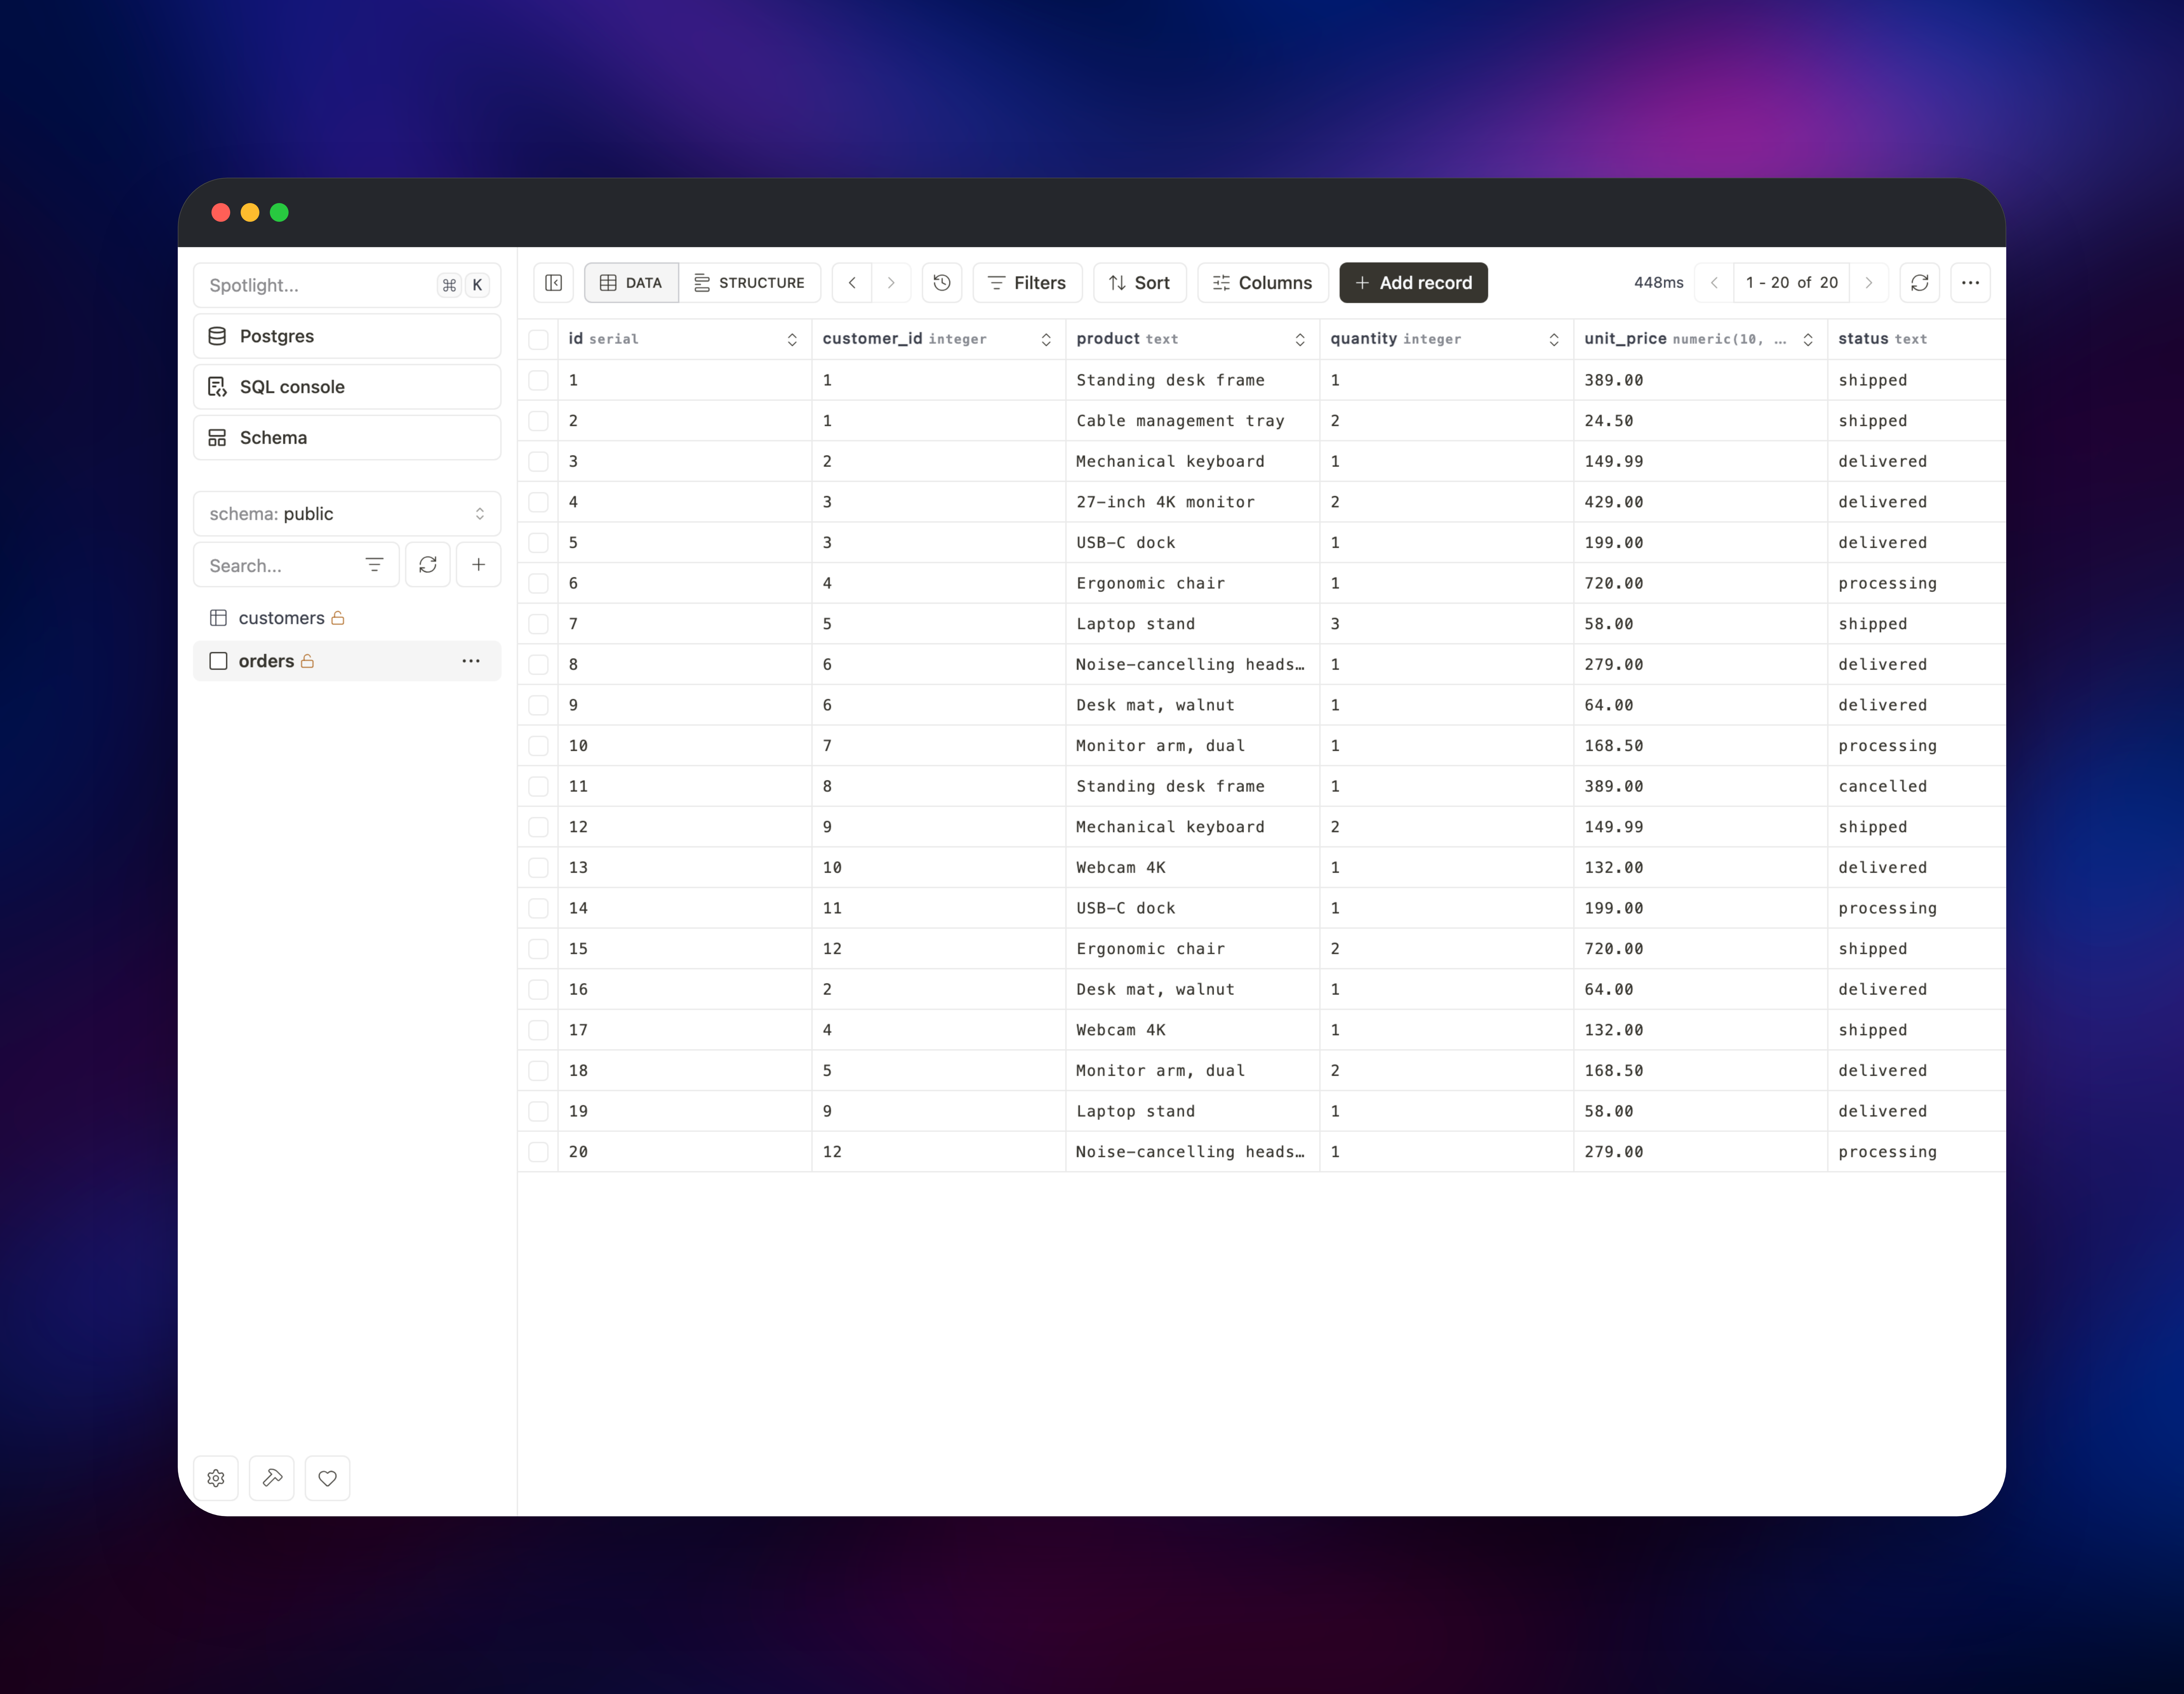Screen dimensions: 2184x1694
Task: Click the hammer tools icon
Action: 272,1478
